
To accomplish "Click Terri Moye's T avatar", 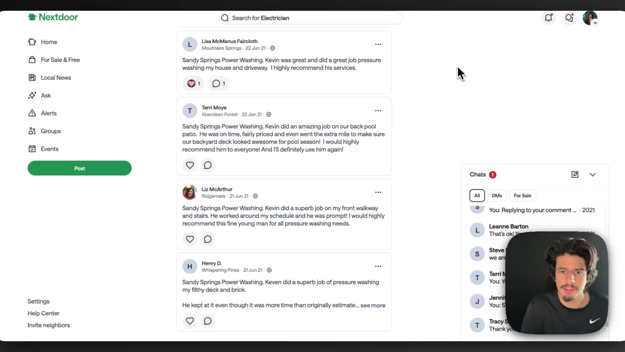I will tap(190, 110).
